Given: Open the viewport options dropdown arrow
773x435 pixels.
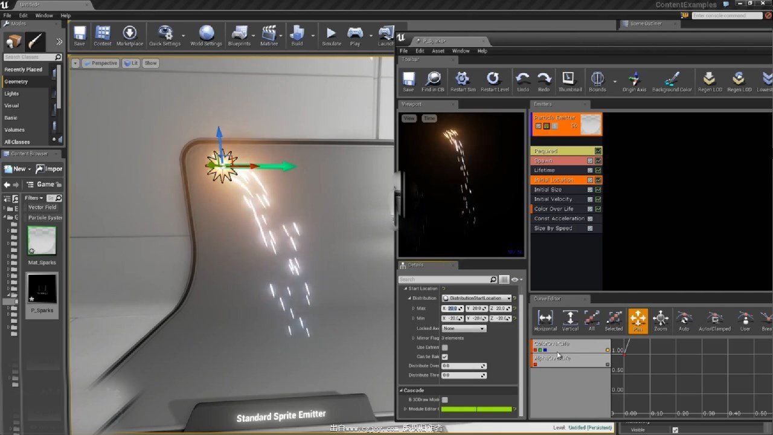Looking at the screenshot, I should tap(75, 63).
